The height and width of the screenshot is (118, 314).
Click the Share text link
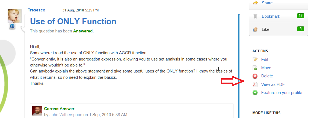[267, 3]
